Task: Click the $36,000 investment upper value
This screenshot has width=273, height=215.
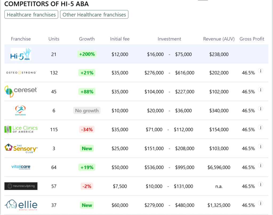Action: pos(183,111)
